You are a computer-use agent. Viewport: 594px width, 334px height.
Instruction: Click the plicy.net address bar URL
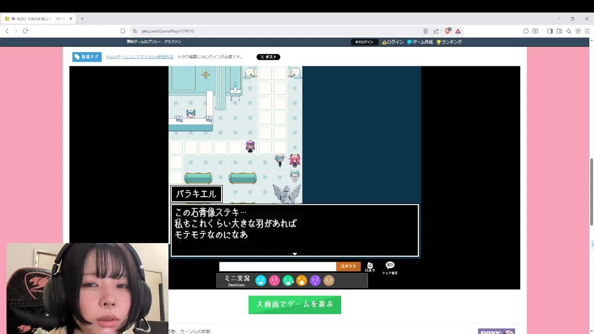168,31
